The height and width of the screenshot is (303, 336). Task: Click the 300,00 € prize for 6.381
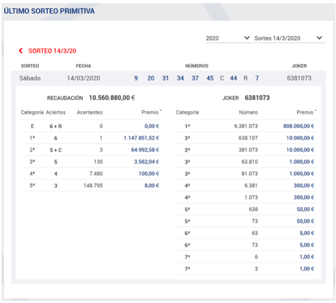(x=304, y=186)
